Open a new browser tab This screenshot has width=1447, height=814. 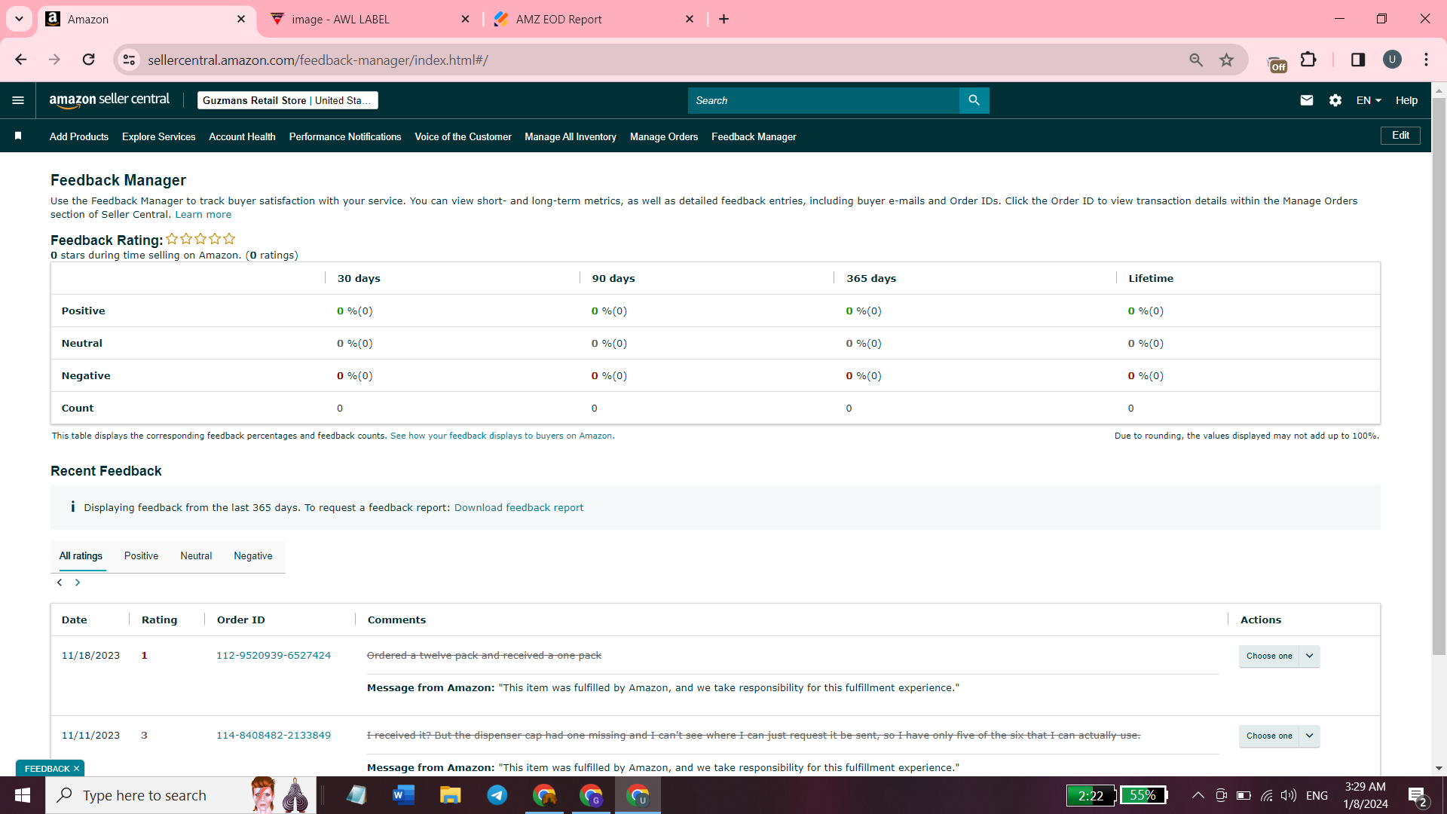(x=724, y=19)
